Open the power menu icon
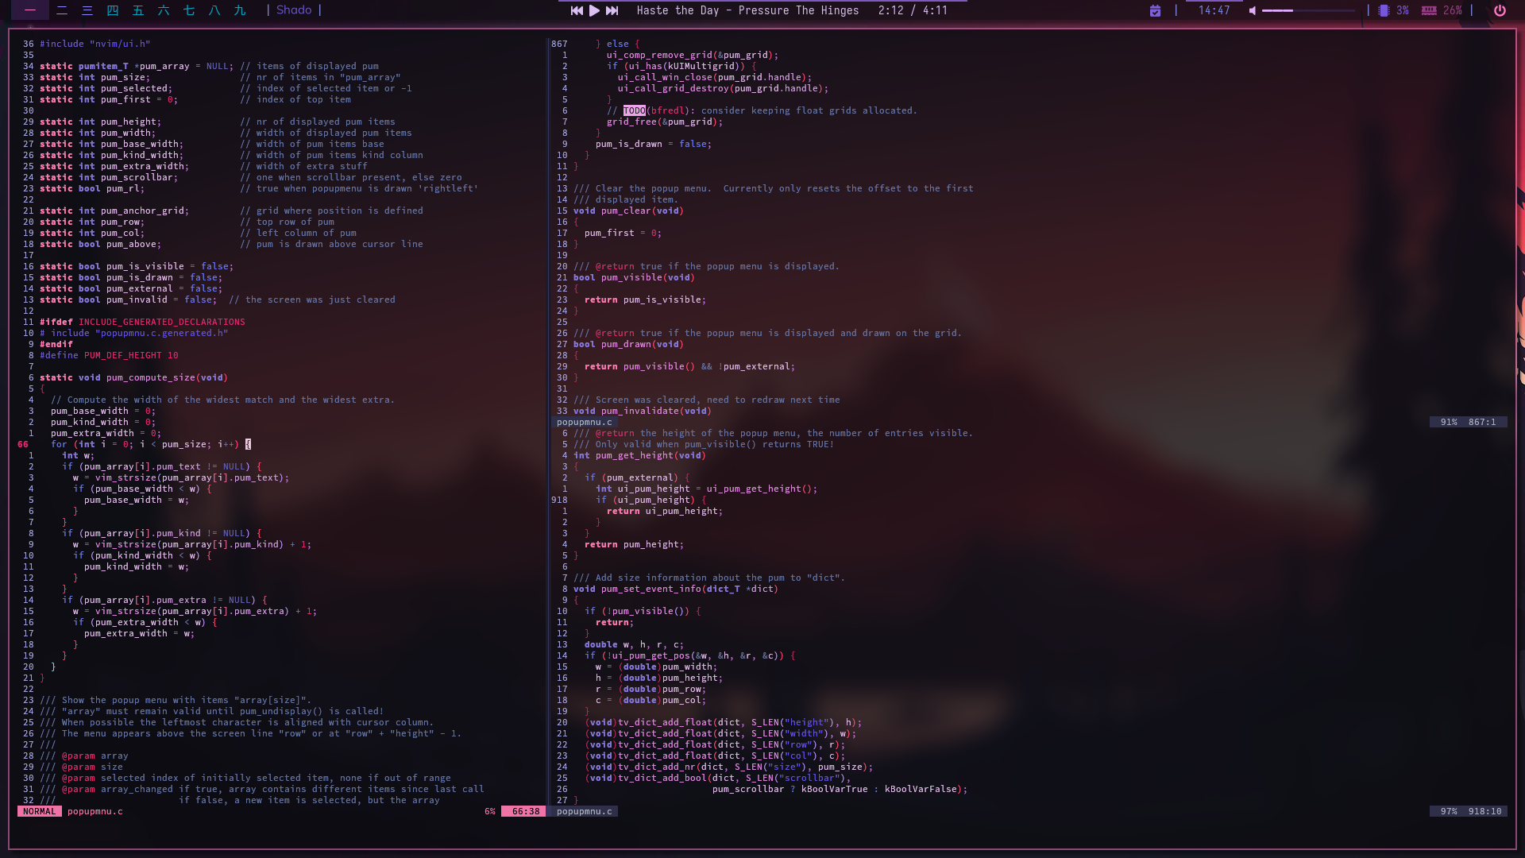Viewport: 1525px width, 858px height. [x=1500, y=10]
